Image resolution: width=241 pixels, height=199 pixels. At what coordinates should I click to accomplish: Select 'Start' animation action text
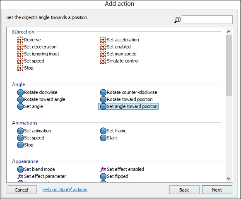[112, 138]
